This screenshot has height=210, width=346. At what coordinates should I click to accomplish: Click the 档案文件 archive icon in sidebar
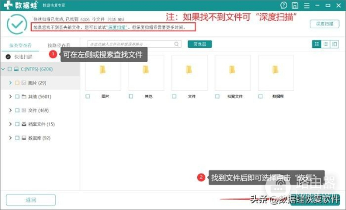click(x=24, y=124)
